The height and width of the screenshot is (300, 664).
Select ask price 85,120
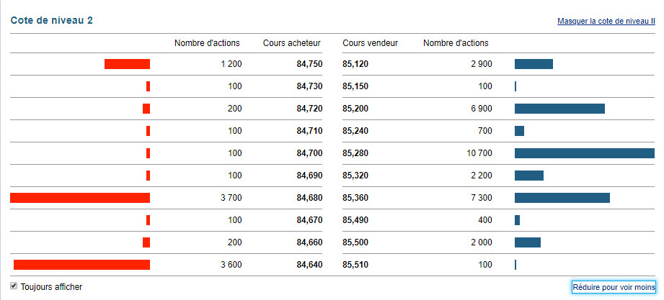click(x=355, y=64)
